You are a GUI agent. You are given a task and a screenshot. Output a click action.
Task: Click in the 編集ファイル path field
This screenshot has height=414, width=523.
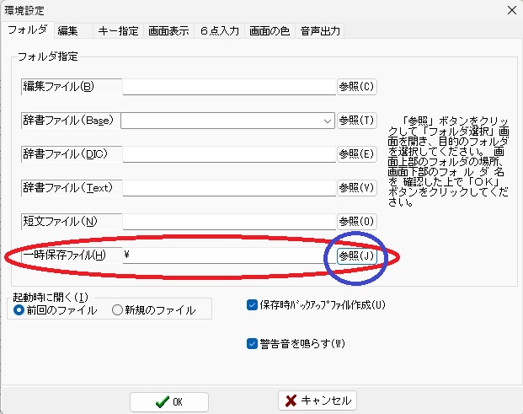(x=229, y=86)
